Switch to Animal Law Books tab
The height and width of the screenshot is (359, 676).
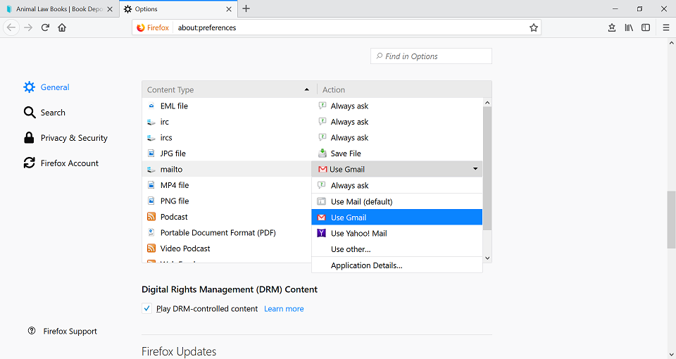[55, 9]
